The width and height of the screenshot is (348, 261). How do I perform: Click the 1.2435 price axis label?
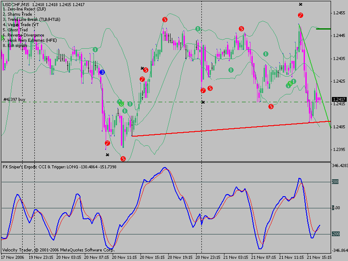coord(339,59)
